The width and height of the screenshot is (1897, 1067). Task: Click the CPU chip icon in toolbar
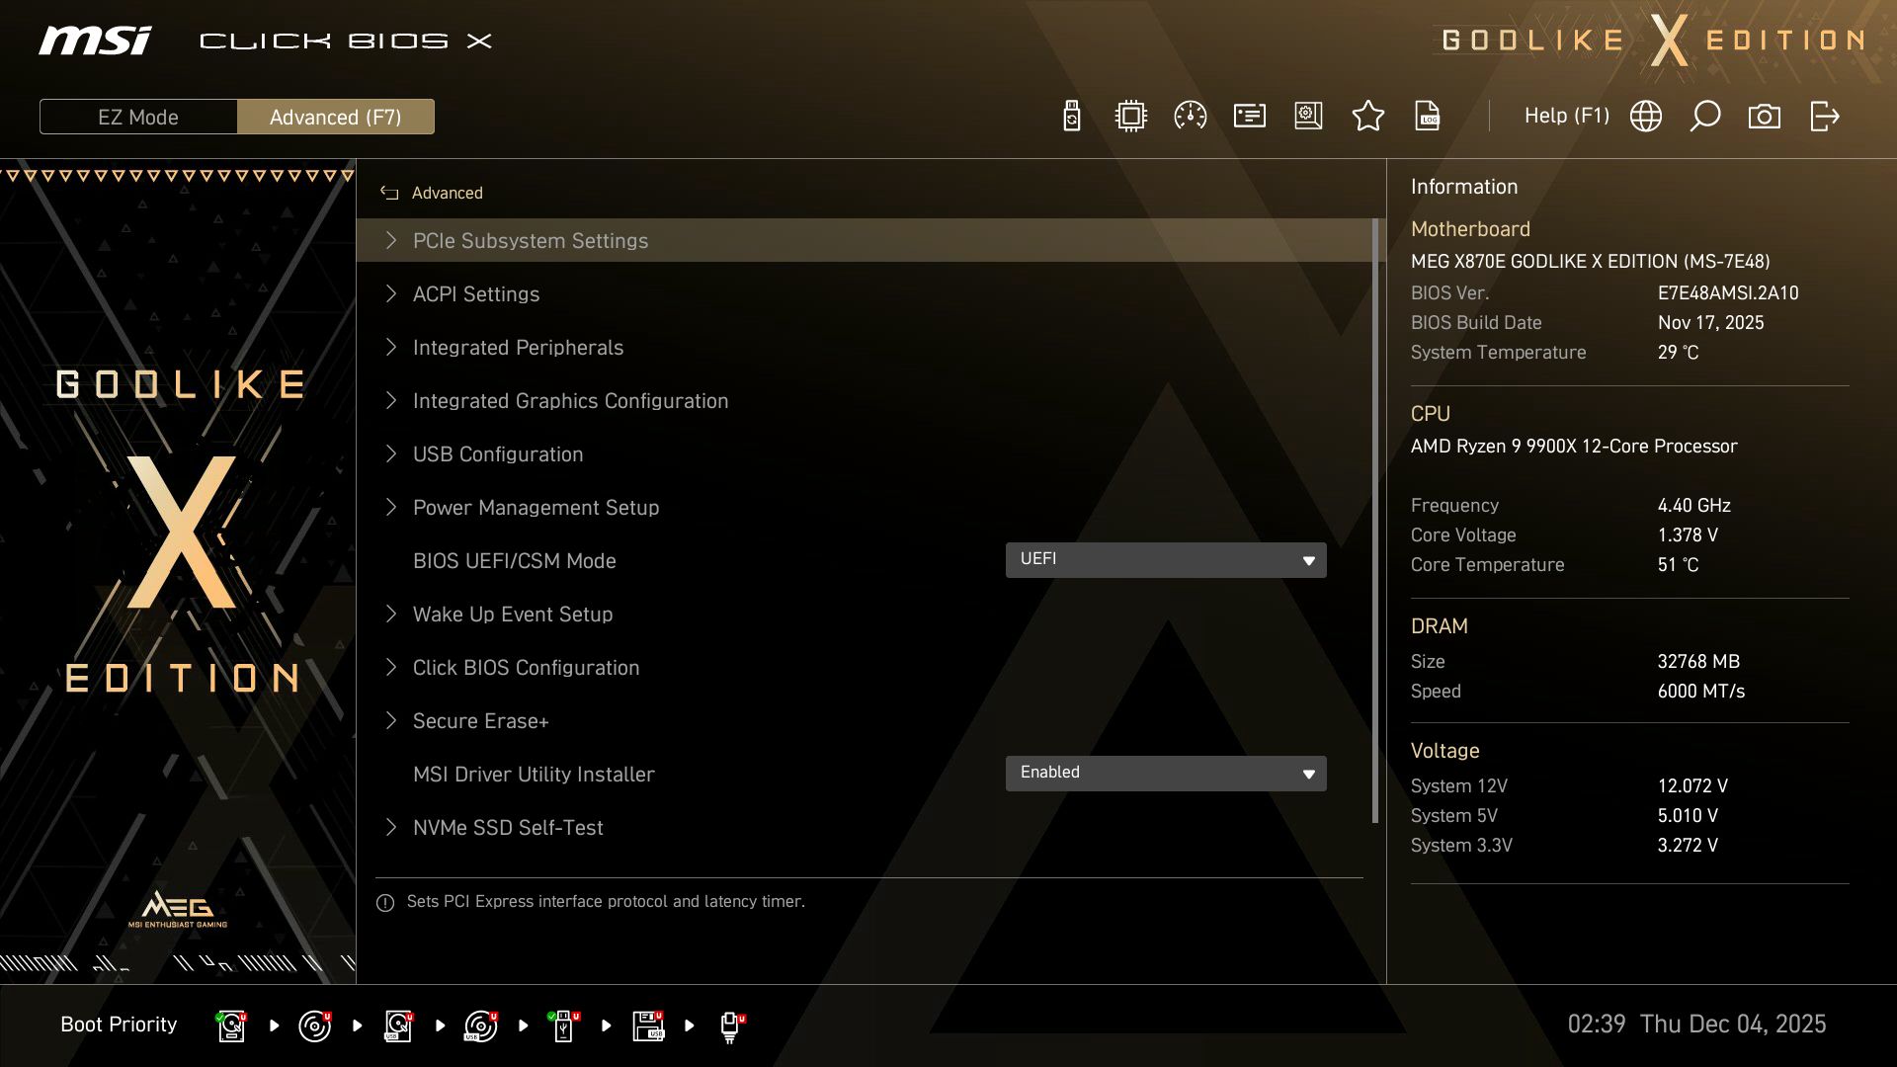pos(1129,116)
